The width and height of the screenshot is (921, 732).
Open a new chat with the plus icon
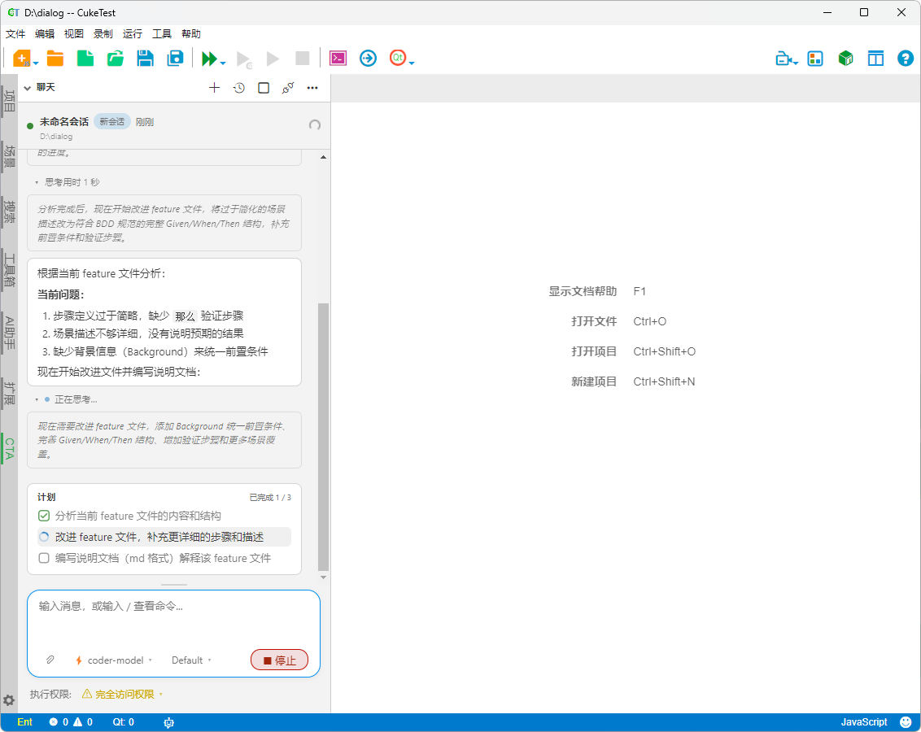click(x=214, y=87)
